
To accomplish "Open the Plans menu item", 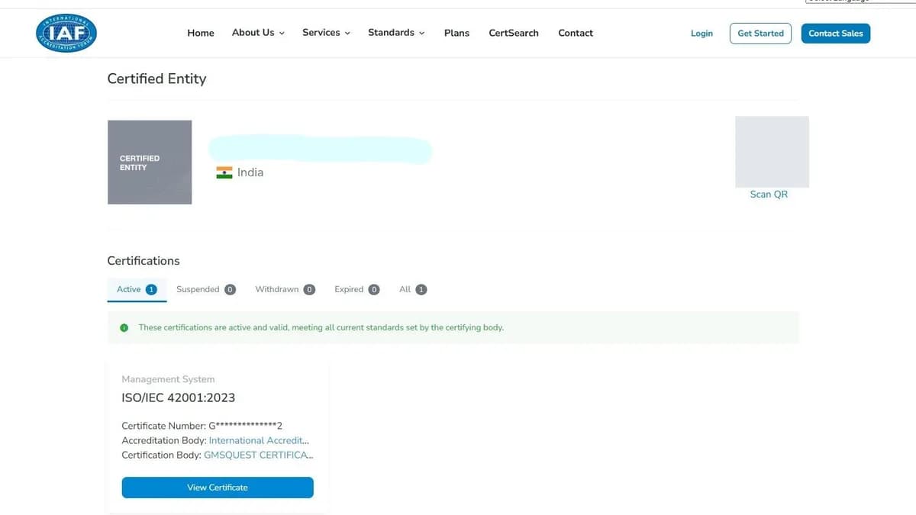I will click(456, 33).
